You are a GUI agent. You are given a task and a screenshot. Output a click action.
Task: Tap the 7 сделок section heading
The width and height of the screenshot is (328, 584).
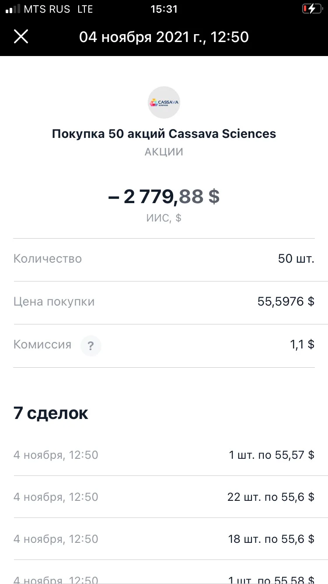[x=51, y=413]
